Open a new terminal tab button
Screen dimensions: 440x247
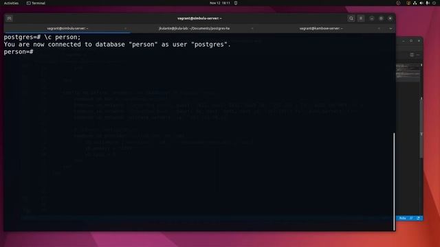(x=9, y=19)
